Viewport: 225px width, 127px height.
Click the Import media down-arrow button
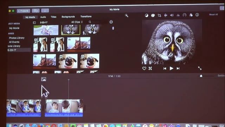[45, 11]
